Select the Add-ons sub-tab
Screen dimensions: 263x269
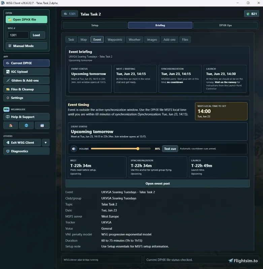169,39
